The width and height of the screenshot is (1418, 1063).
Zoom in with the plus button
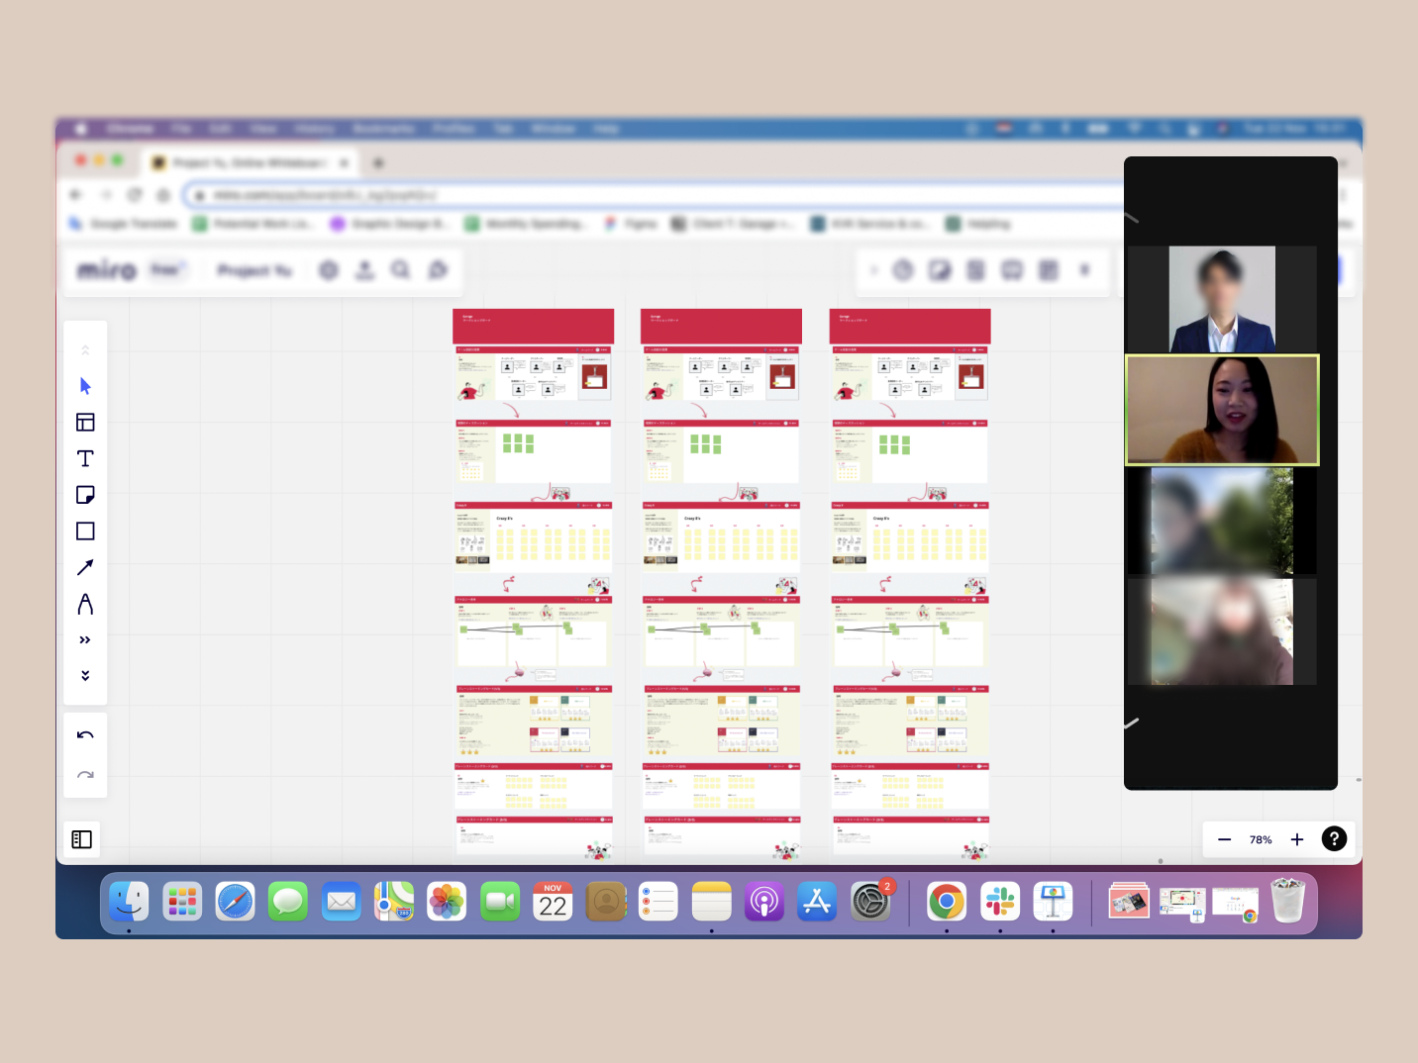1297,839
